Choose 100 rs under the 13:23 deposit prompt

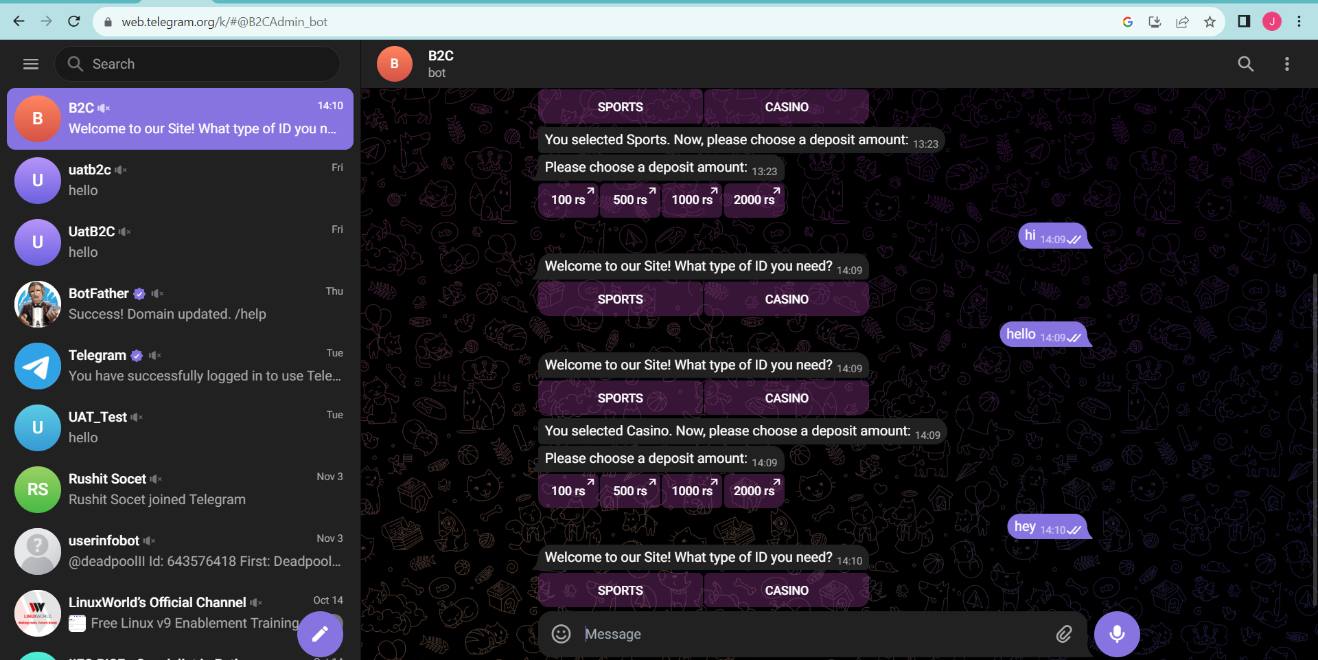(x=568, y=200)
